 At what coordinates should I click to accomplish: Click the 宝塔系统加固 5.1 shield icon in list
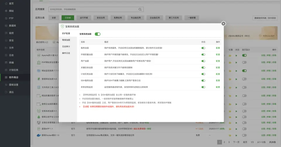(x=39, y=111)
